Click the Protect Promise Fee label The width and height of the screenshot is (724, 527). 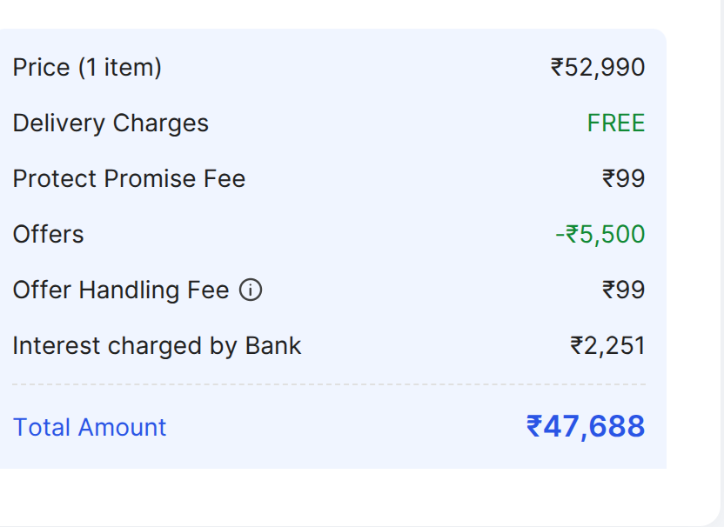click(129, 179)
